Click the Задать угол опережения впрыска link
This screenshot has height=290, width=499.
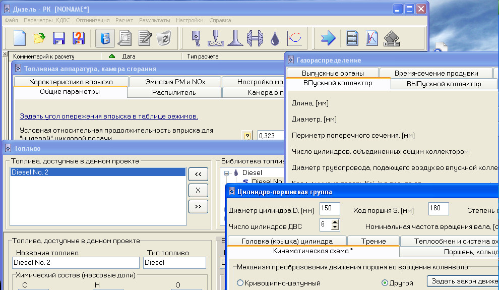point(109,116)
